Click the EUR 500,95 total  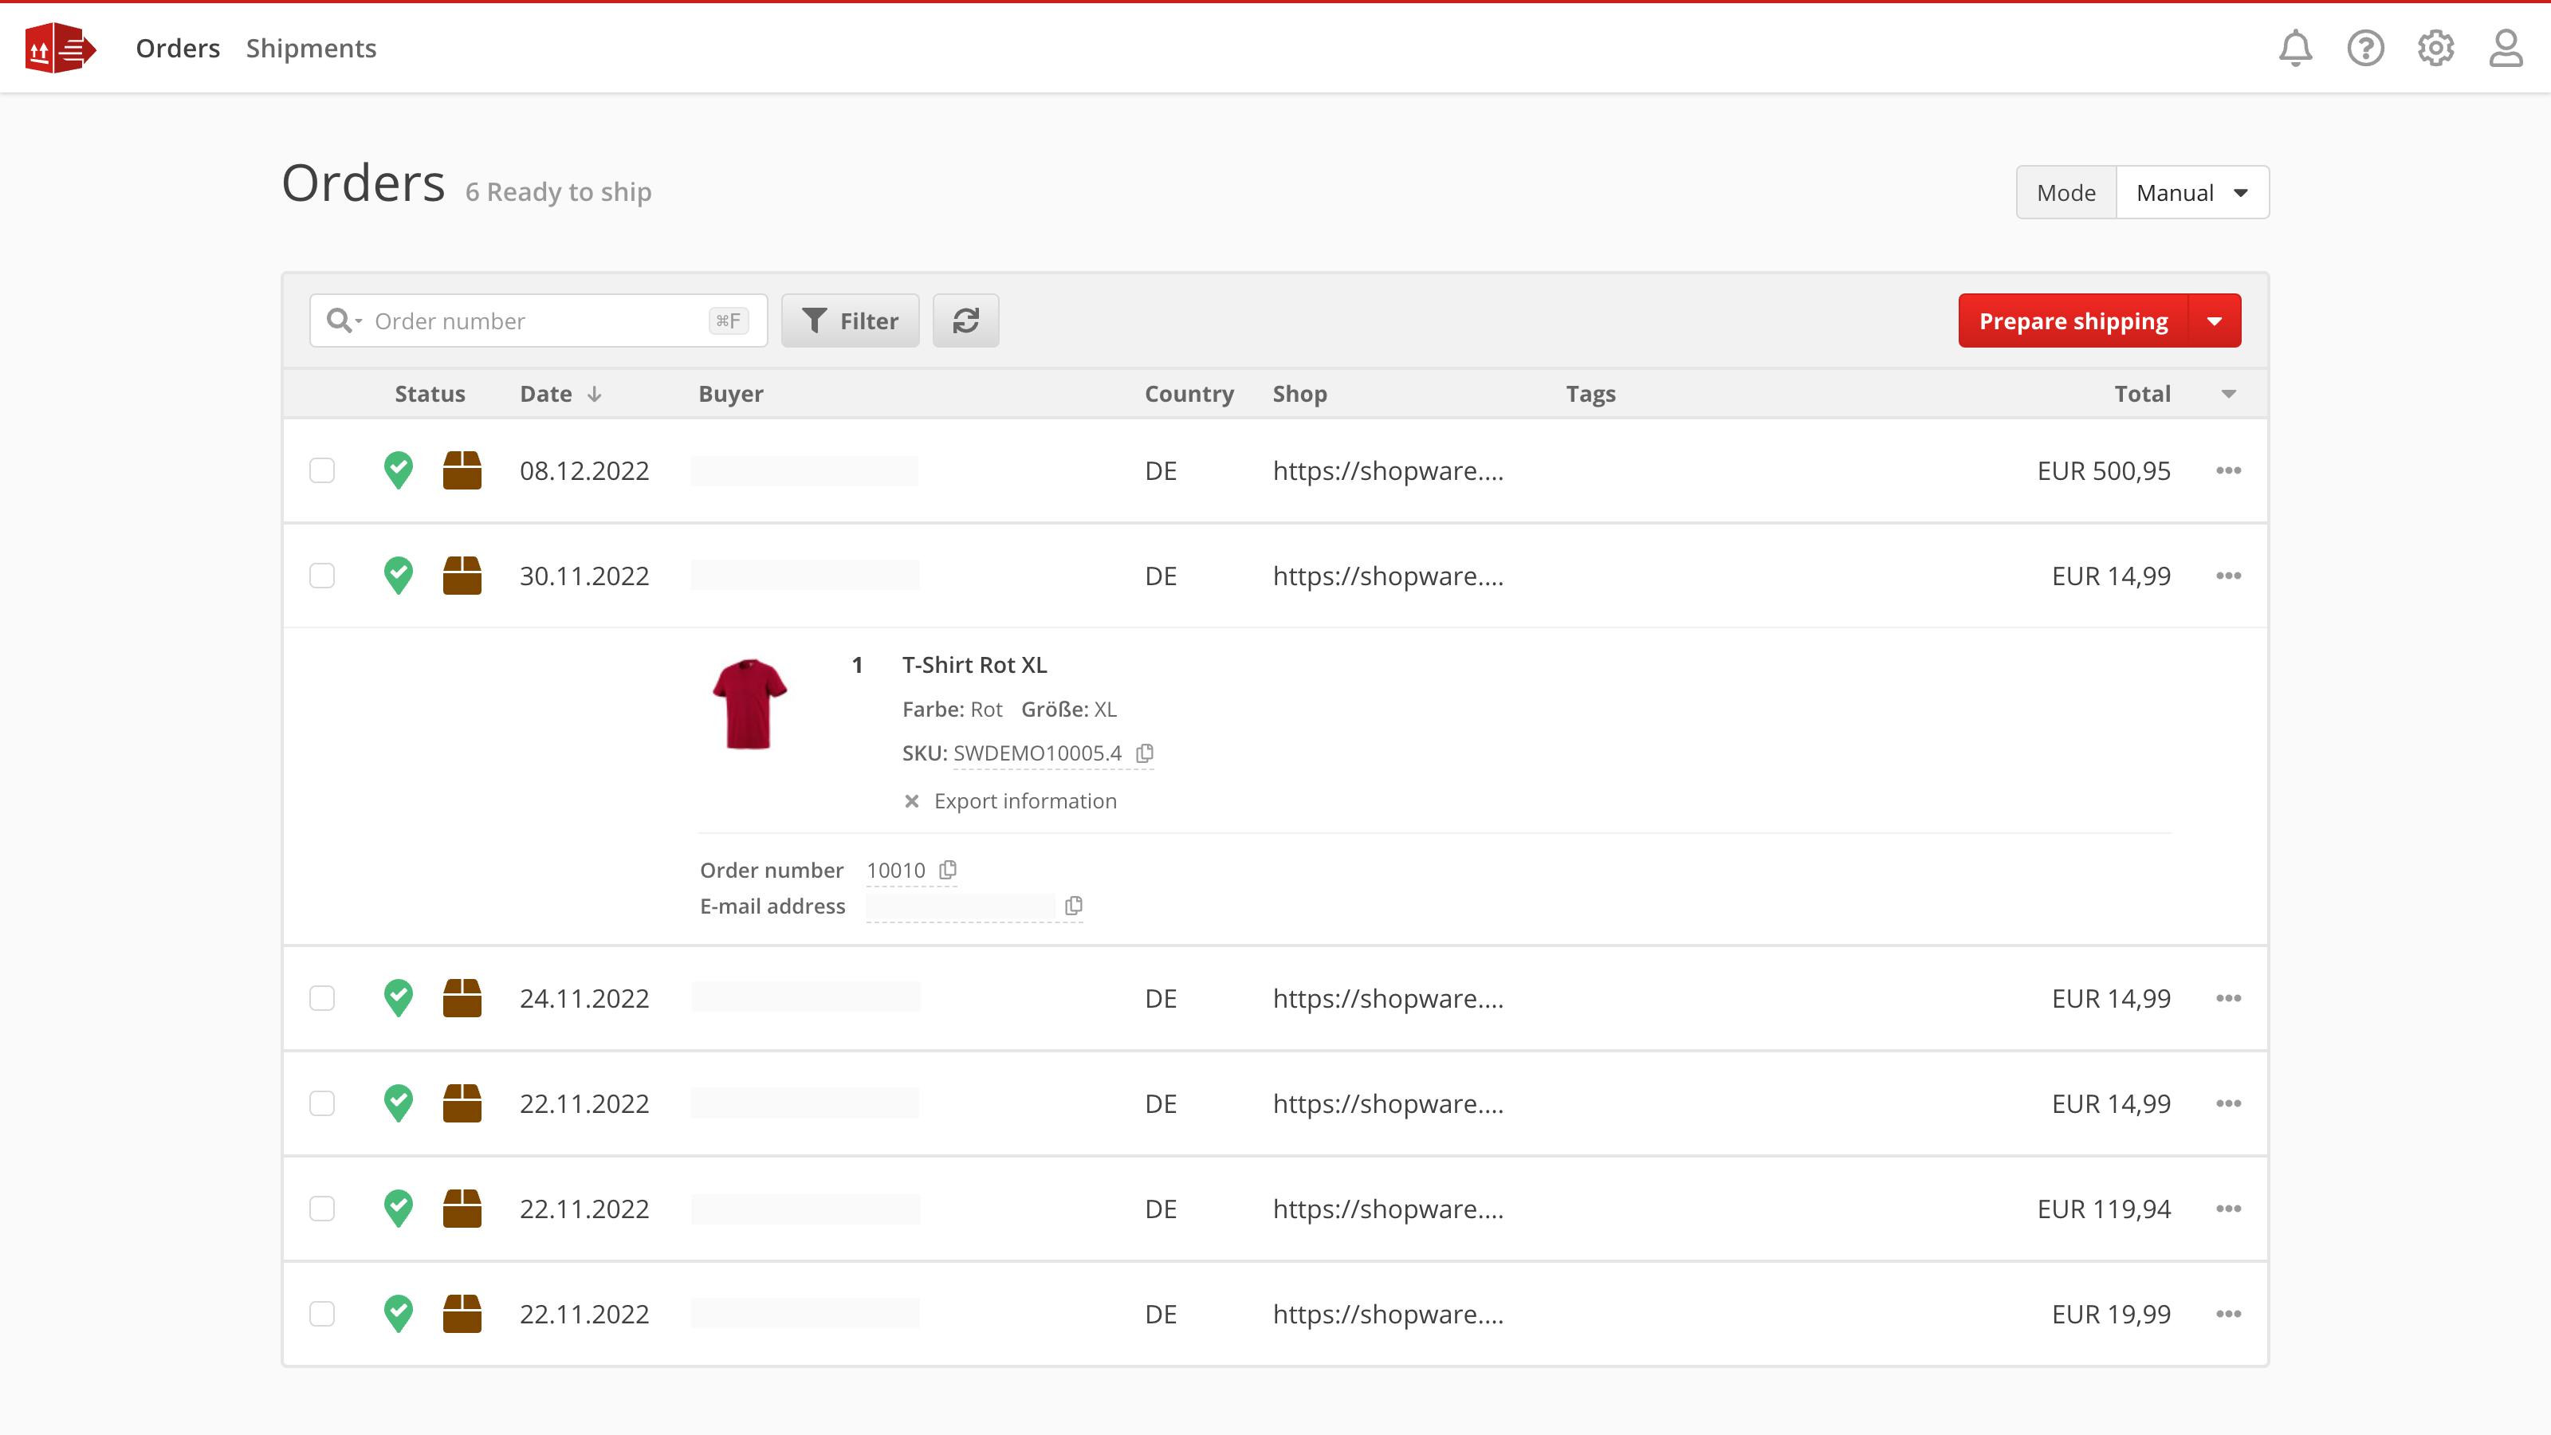(2104, 470)
